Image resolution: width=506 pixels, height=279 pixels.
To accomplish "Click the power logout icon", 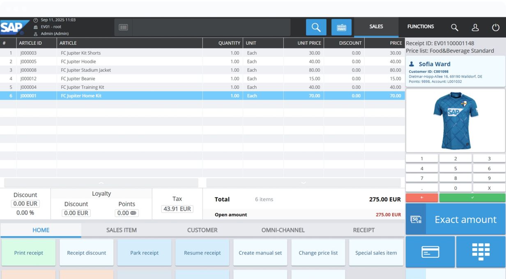I will [496, 27].
